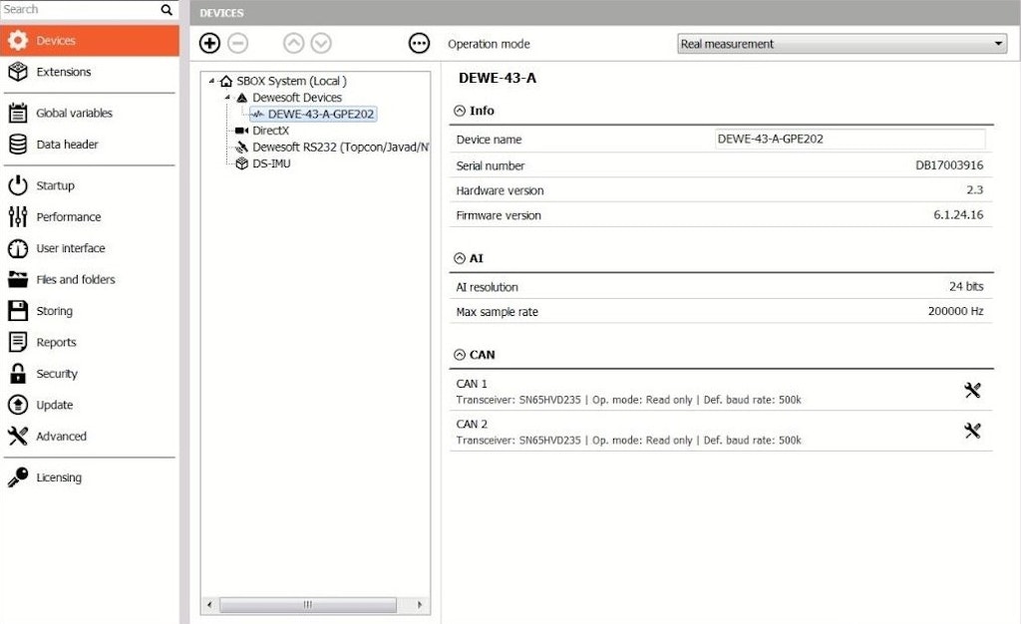
Task: Click the Global variables notepad icon
Action: click(x=18, y=114)
